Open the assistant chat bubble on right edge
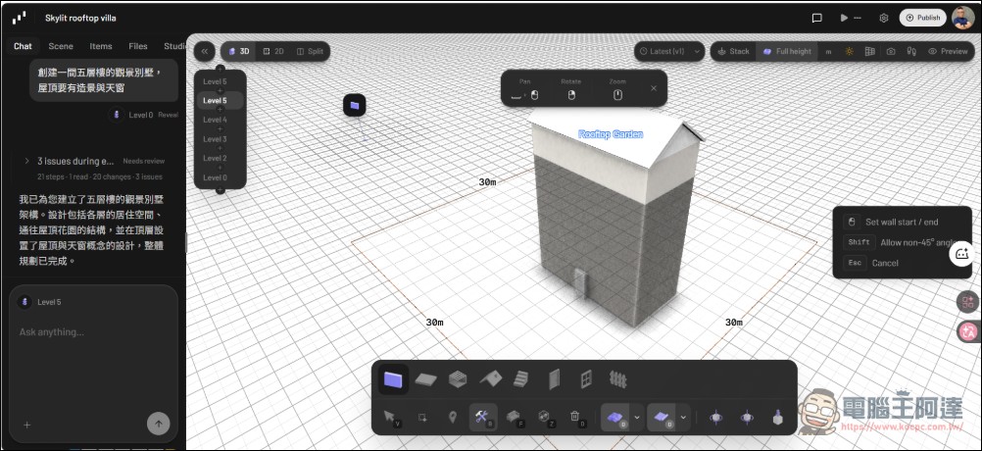 point(962,254)
